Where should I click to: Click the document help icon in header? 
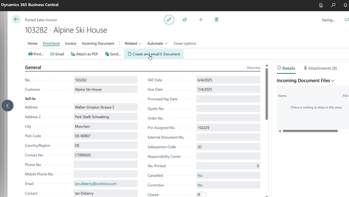pyautogui.click(x=321, y=5)
